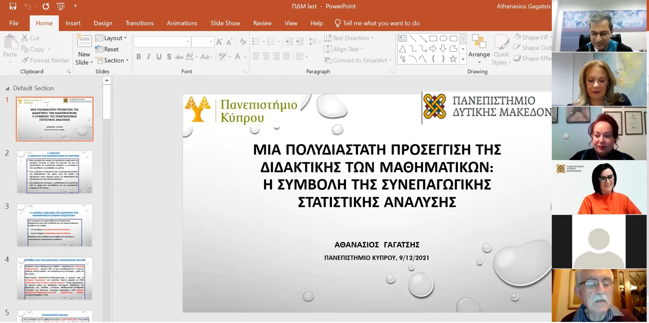Image resolution: width=649 pixels, height=323 pixels.
Task: Toggle Bold formatting
Action: (139, 57)
